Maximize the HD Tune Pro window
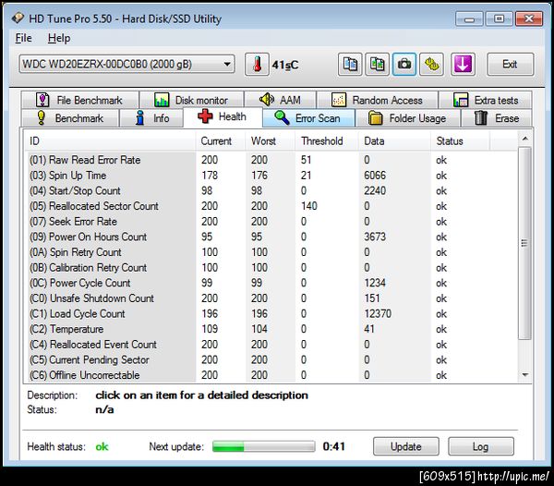 click(499, 18)
